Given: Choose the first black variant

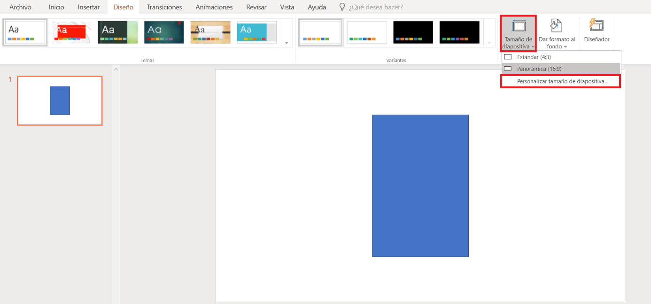Looking at the screenshot, I should coord(413,32).
